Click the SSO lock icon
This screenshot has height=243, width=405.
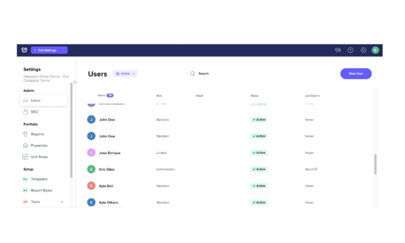click(x=25, y=111)
